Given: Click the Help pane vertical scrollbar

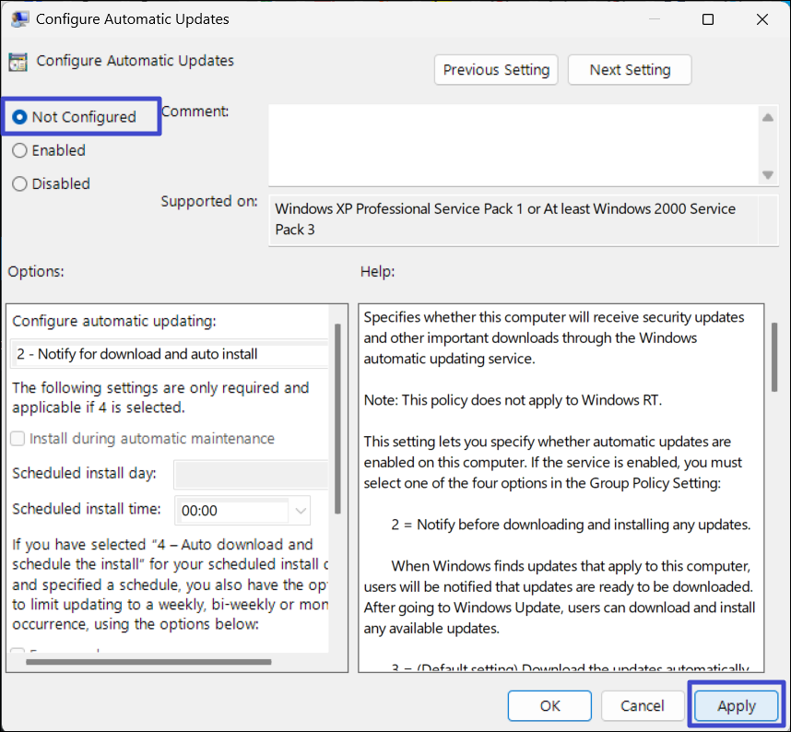Looking at the screenshot, I should pos(775,358).
